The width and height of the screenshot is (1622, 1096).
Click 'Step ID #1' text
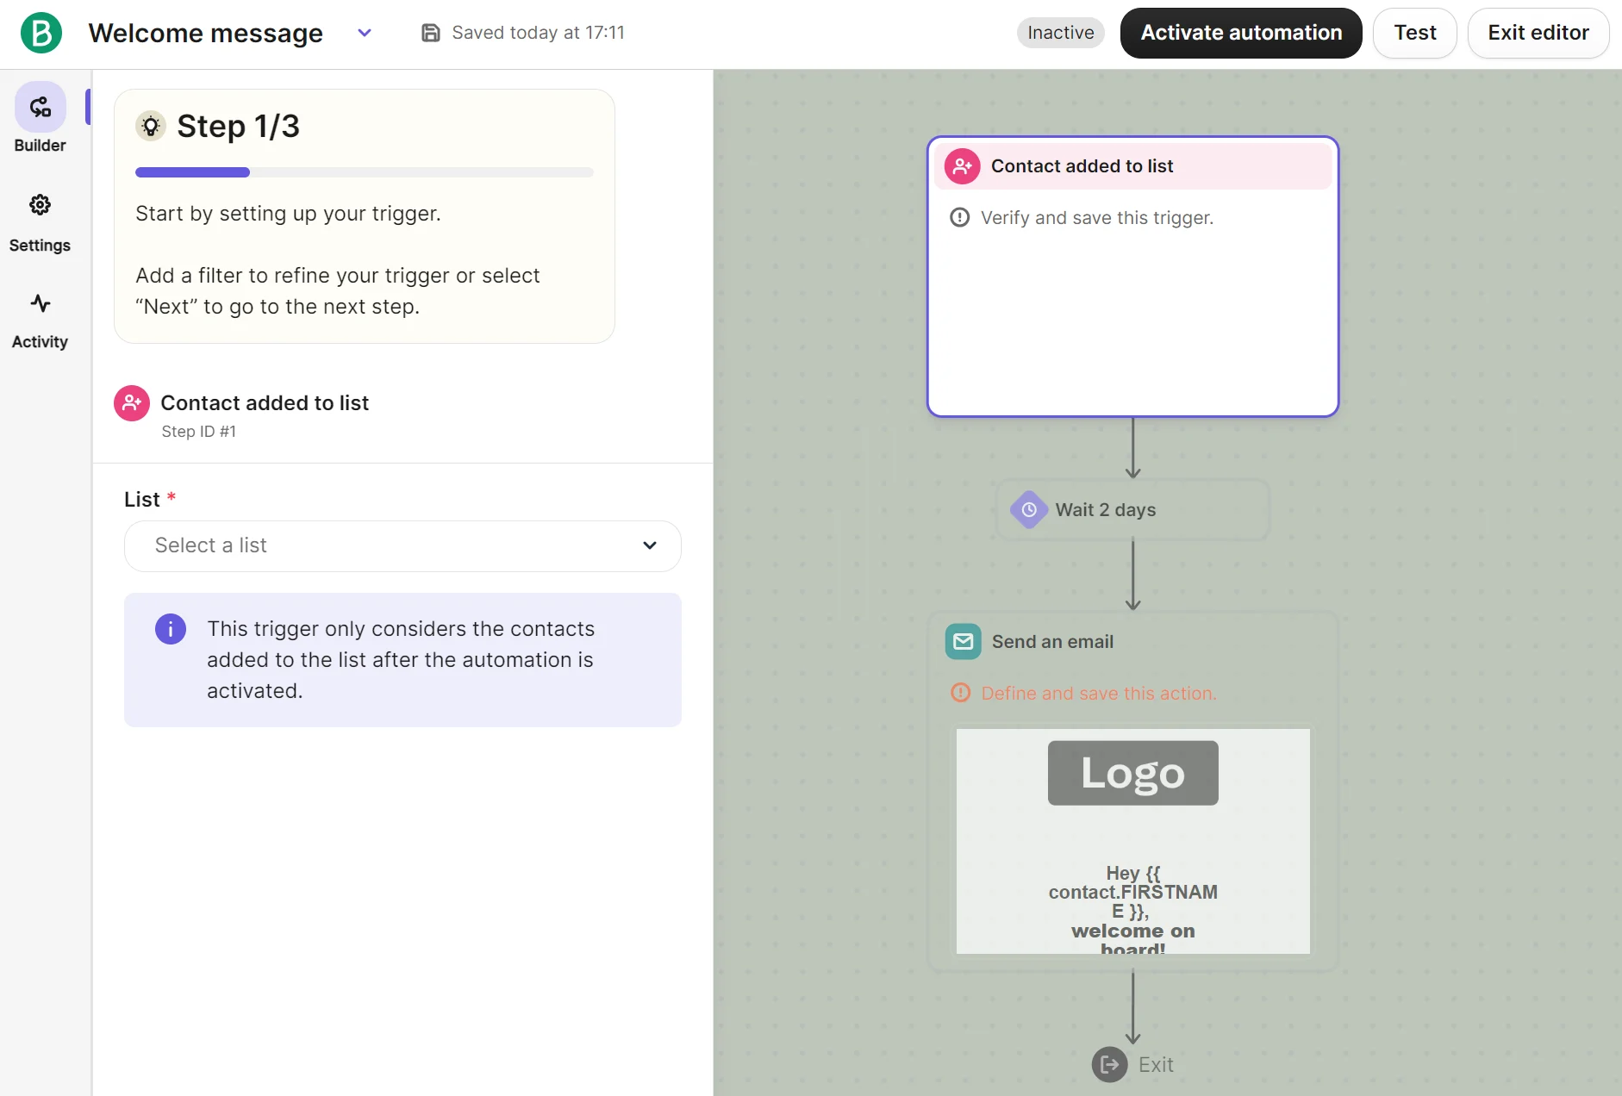point(198,432)
